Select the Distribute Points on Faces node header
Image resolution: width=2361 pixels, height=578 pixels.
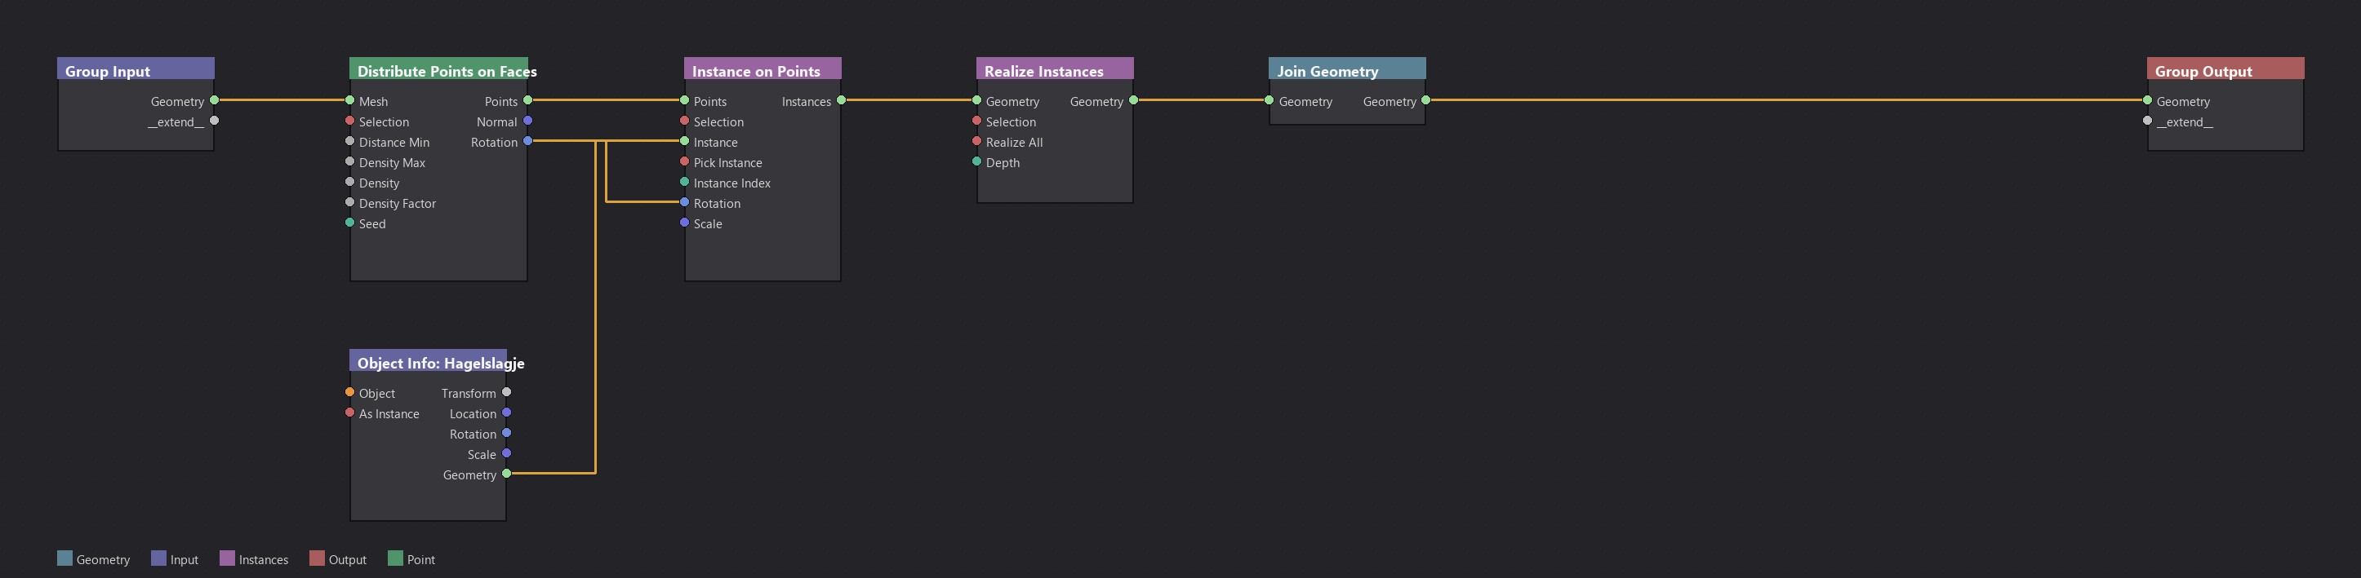438,69
